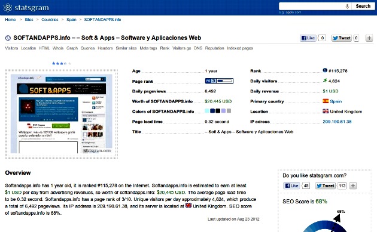This screenshot has height=232, width=377.
Task: Click the light cyan color swatch
Action: [207, 111]
